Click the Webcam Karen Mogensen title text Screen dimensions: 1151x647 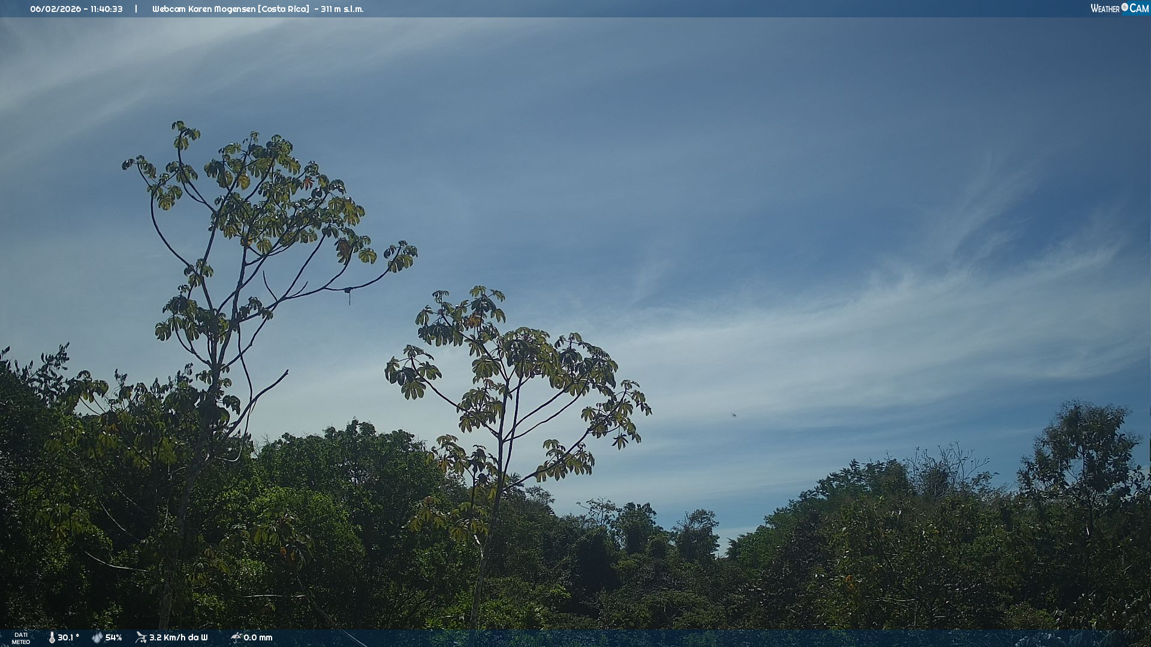point(203,9)
